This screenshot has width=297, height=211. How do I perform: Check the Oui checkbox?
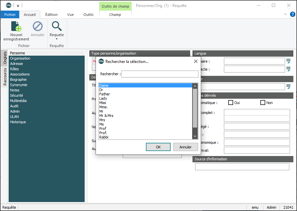pyautogui.click(x=231, y=103)
